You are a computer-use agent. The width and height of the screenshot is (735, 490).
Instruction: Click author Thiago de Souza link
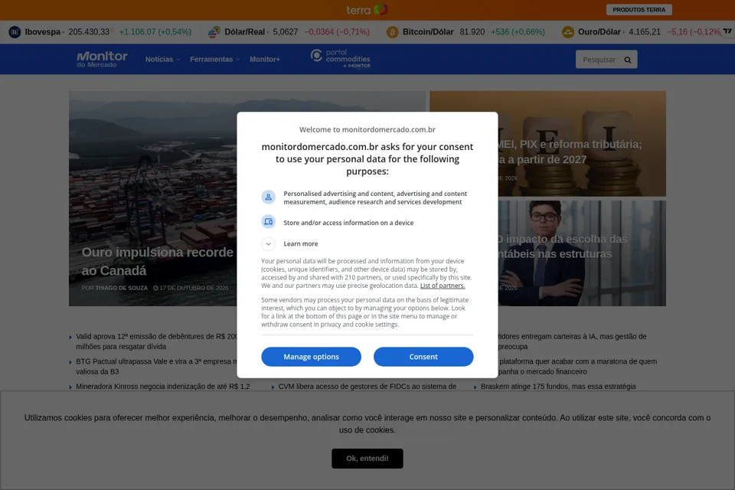pos(122,288)
